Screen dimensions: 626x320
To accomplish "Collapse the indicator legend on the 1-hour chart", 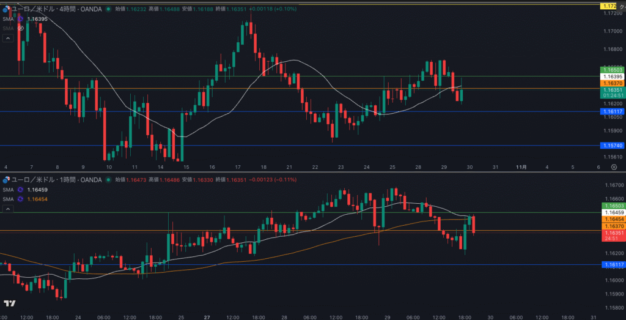I will (x=8, y=209).
